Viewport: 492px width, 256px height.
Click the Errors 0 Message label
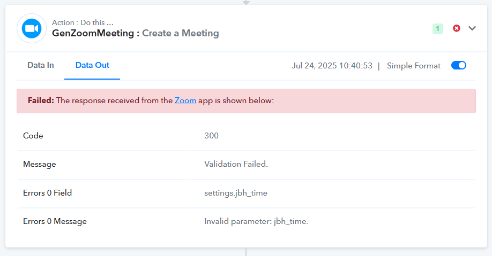point(55,221)
